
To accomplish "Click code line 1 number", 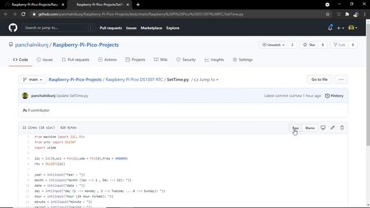I will (28, 137).
